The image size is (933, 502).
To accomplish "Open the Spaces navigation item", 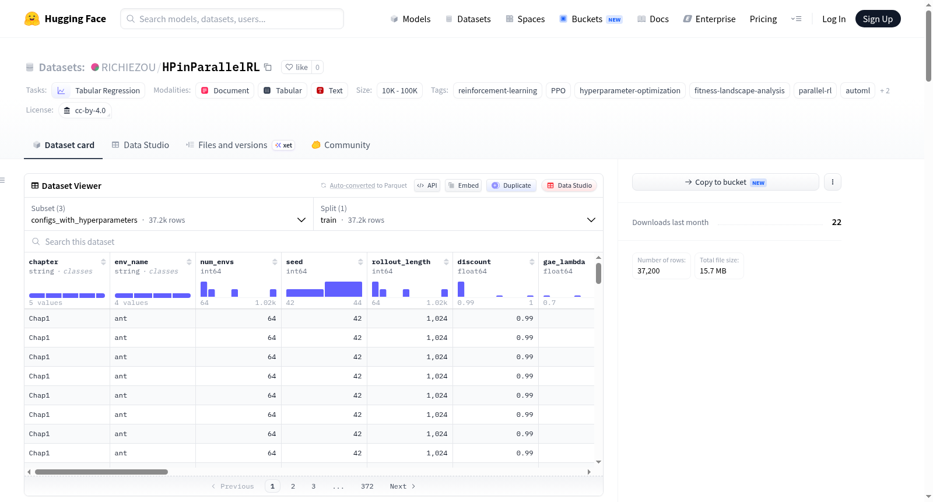I will click(525, 19).
